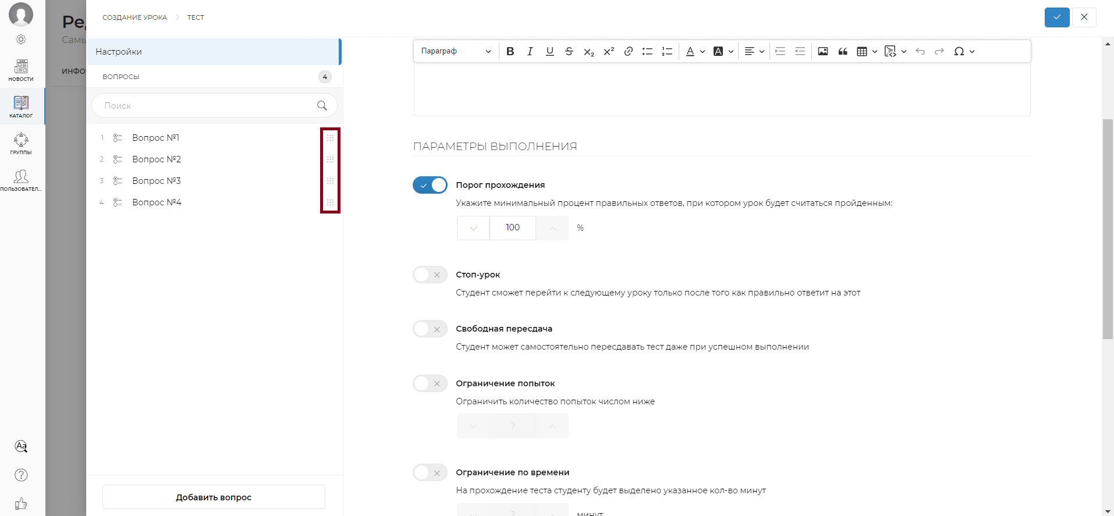This screenshot has height=516, width=1114.
Task: Open the language Aa icon
Action: click(21, 446)
